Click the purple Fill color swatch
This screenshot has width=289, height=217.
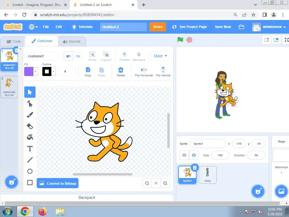[x=29, y=71]
